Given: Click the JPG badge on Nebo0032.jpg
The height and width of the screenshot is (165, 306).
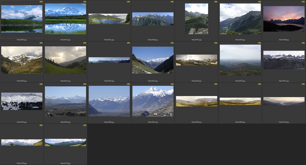Looking at the screenshot, I should 128,1.
